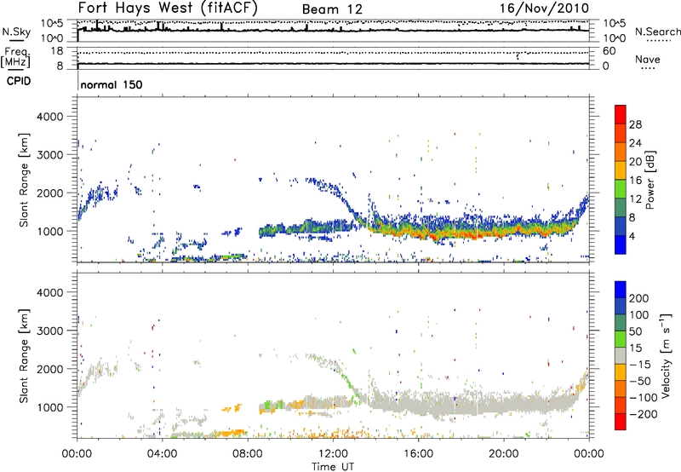The height and width of the screenshot is (472, 681).
Task: Click the '16' power color bar label
Action: tap(635, 181)
